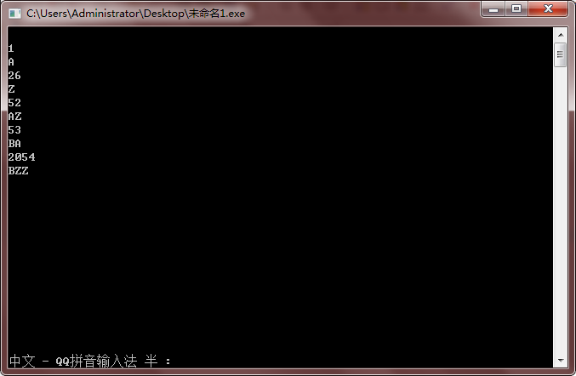Screen dimensions: 576x376
Task: Click the input line "52"
Action: [x=14, y=103]
